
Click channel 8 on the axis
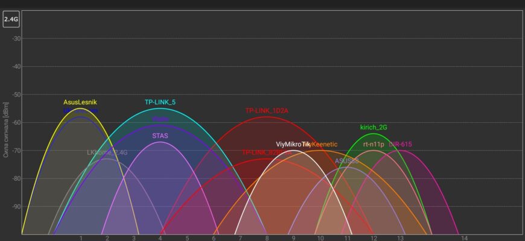[x=267, y=238]
